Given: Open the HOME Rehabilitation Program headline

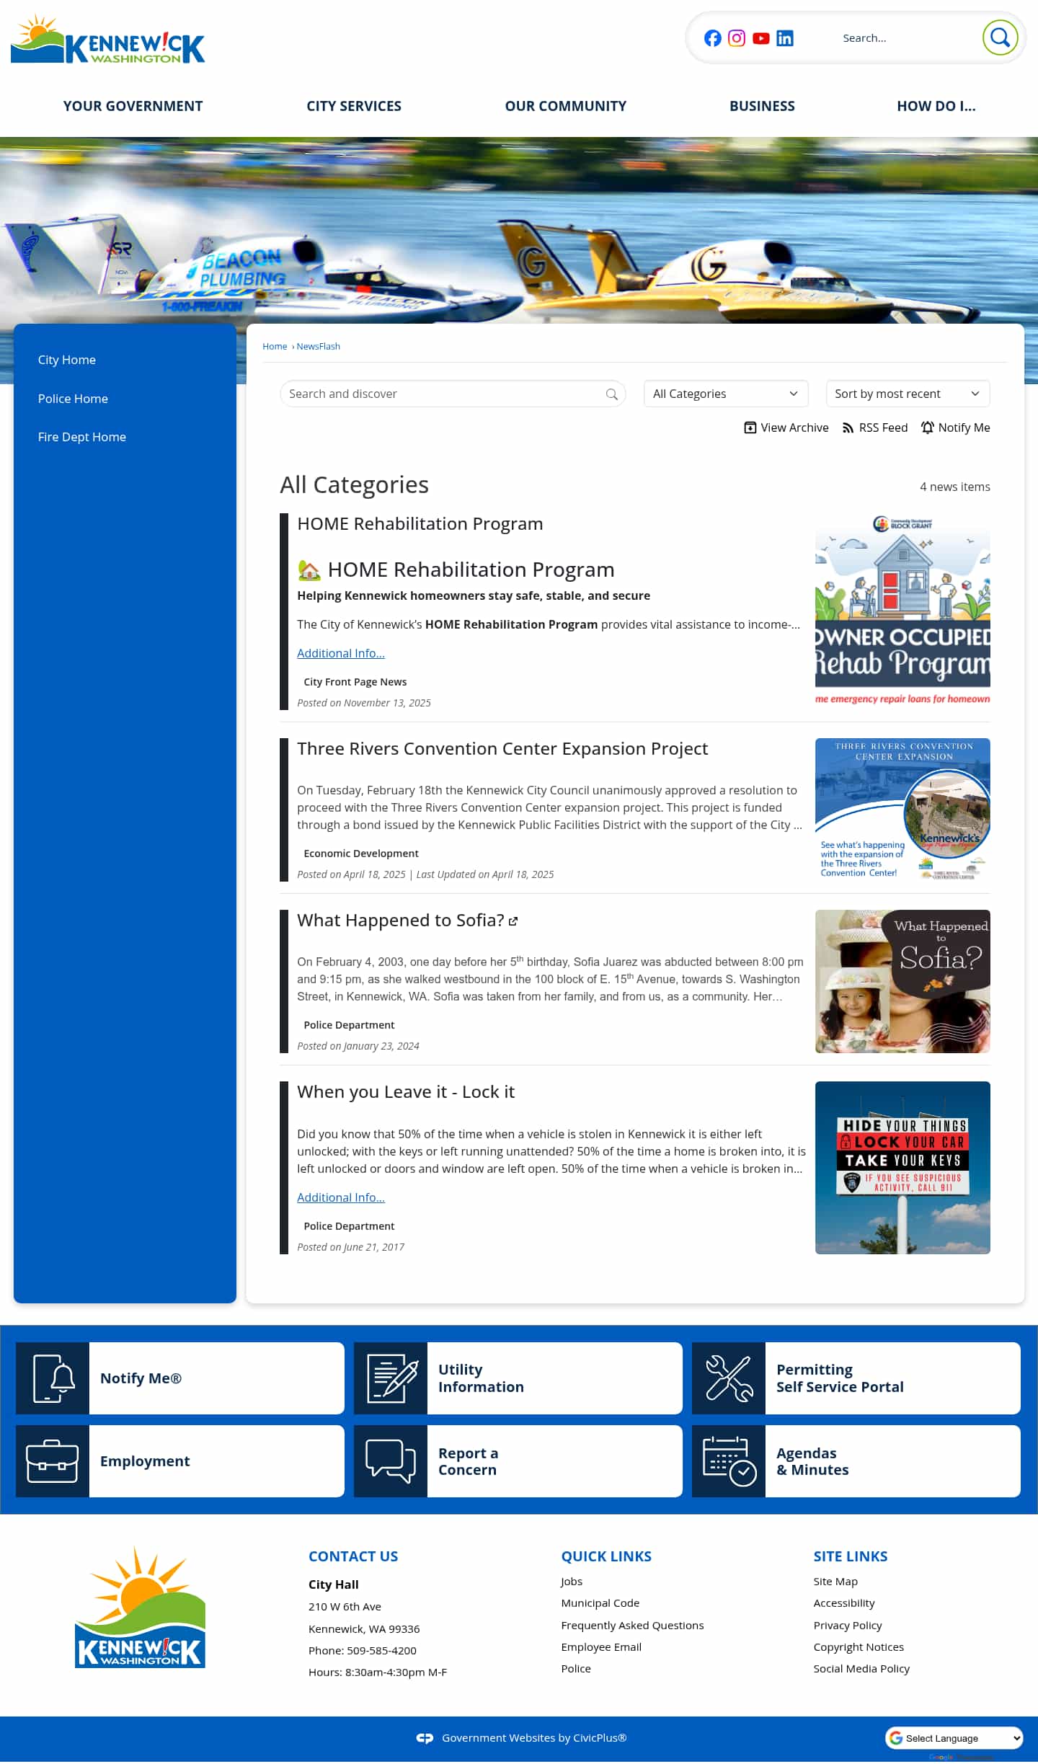Looking at the screenshot, I should point(420,524).
